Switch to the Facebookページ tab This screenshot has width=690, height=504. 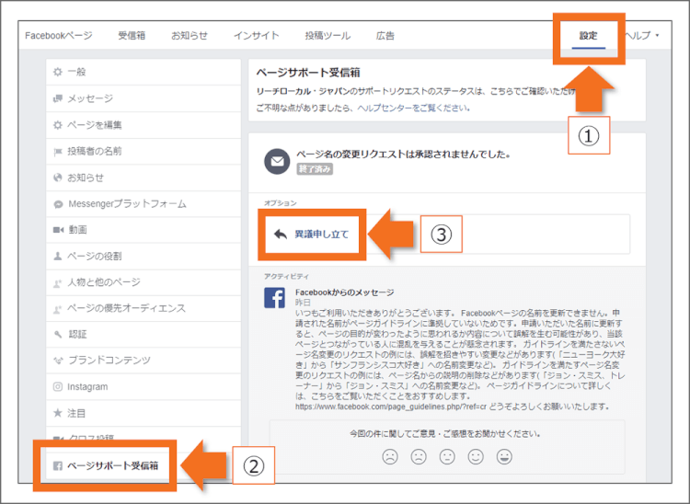59,36
